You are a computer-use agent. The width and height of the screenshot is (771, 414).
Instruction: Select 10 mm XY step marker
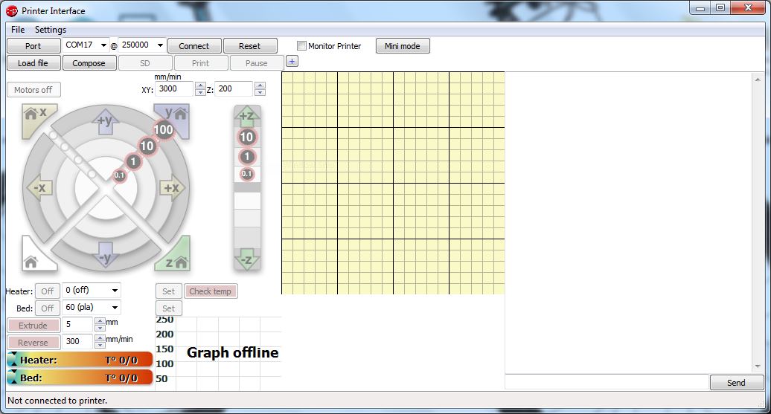point(147,146)
